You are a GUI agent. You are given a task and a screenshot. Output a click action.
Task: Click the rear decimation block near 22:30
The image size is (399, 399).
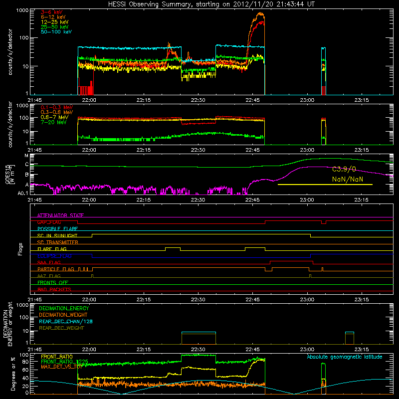(x=199, y=338)
